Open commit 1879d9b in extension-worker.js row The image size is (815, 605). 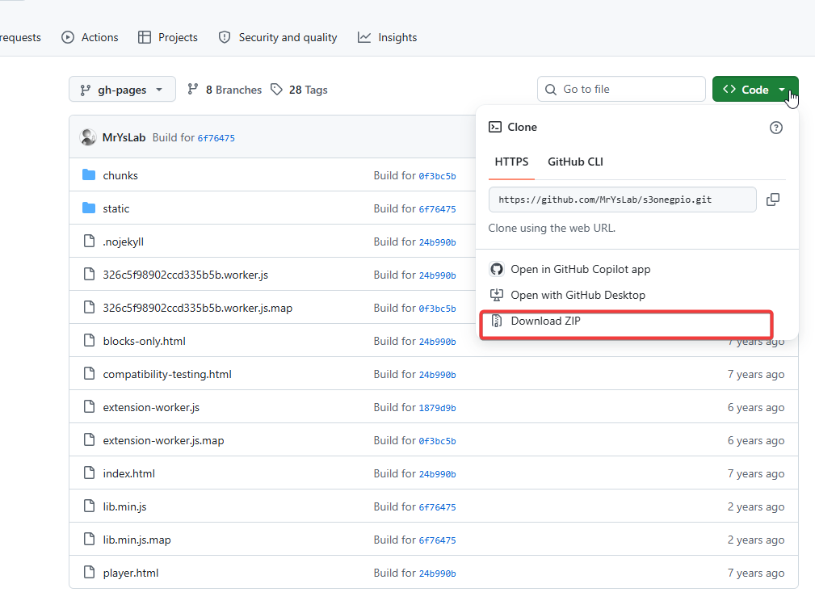tap(437, 408)
